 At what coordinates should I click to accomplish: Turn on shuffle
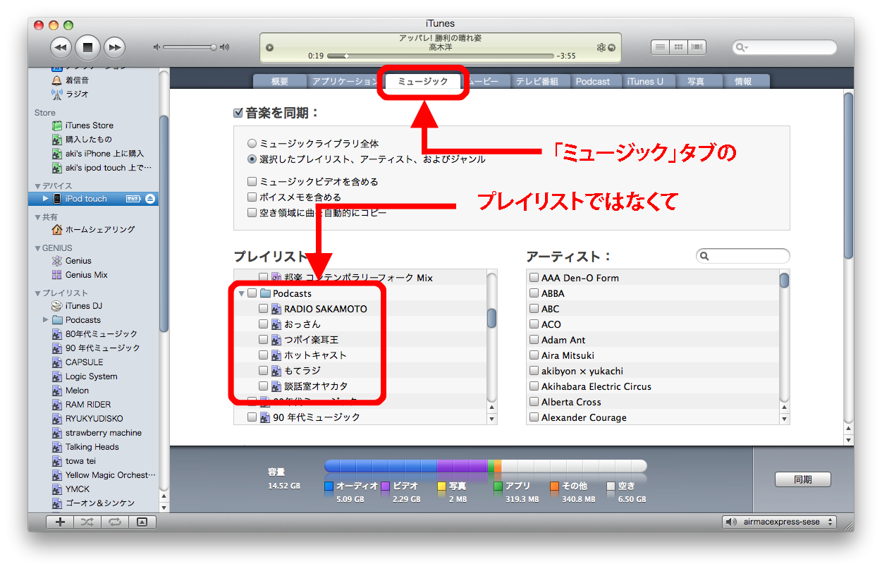(x=87, y=522)
